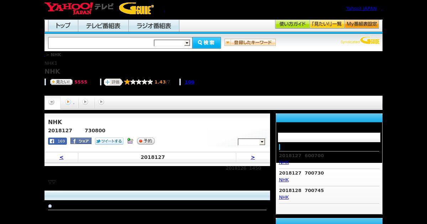Click the G-GUIDE logo in header
Screen dimensions: 427x224
pyautogui.click(x=136, y=9)
